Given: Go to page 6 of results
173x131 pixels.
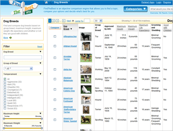Looking at the screenshot, I should click(x=64, y=21).
